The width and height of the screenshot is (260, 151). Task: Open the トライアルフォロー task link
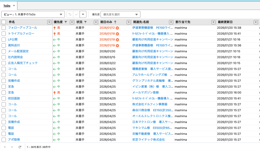coord(21,34)
